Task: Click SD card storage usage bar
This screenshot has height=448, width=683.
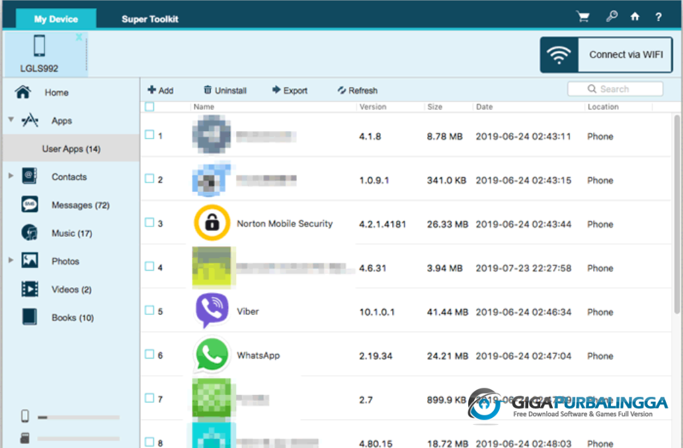Action: 79,439
